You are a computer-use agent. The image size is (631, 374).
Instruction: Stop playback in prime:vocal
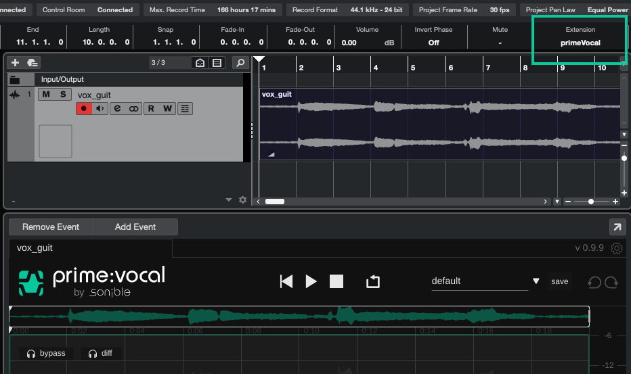(x=336, y=281)
